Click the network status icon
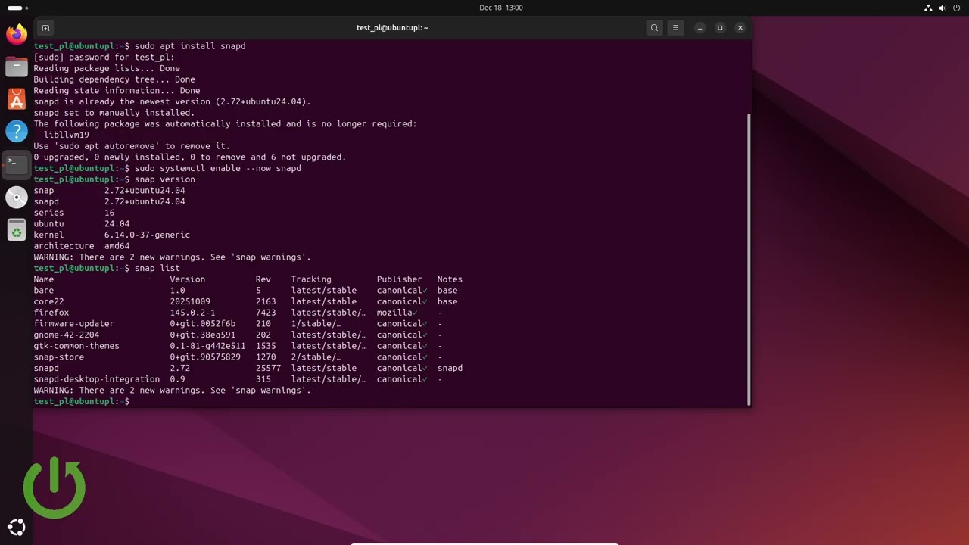 [x=929, y=8]
